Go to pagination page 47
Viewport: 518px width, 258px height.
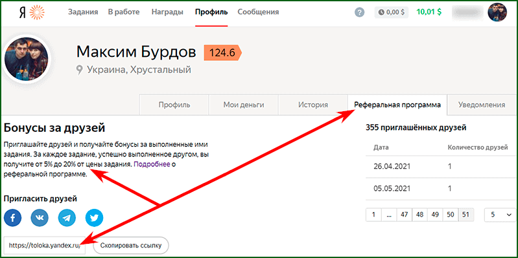coord(405,215)
